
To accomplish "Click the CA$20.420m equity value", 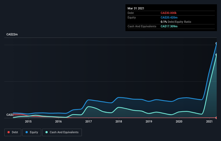I will click(x=169, y=17).
